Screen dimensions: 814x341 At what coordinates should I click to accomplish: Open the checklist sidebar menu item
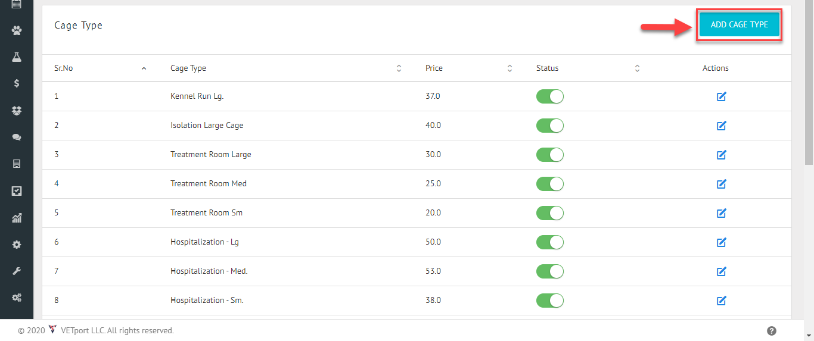tap(17, 191)
